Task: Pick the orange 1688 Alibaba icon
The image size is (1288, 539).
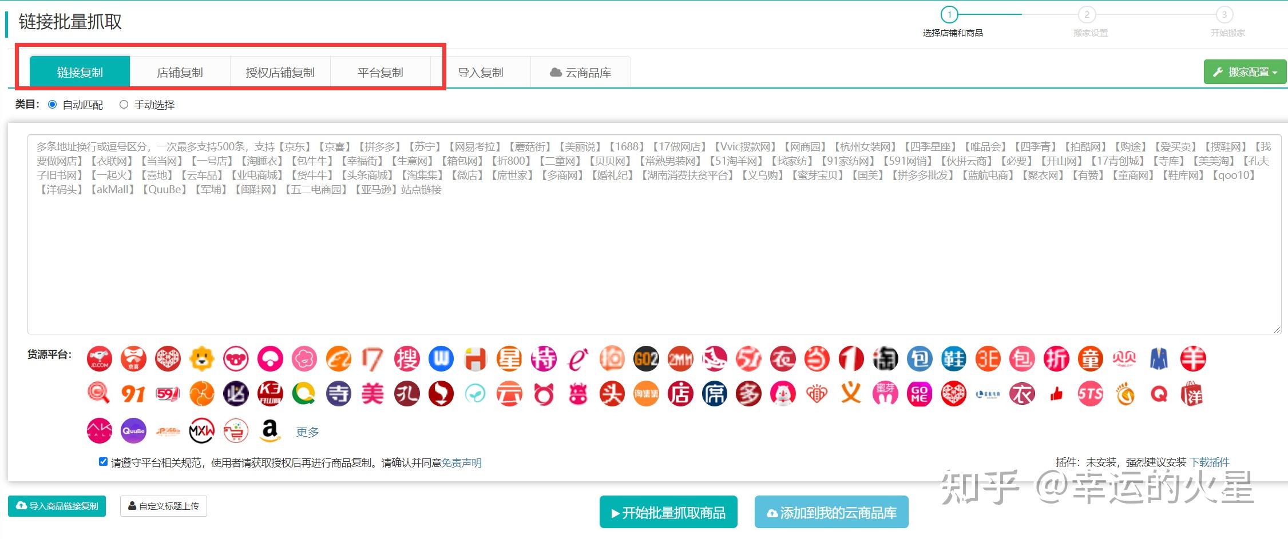Action: 338,359
